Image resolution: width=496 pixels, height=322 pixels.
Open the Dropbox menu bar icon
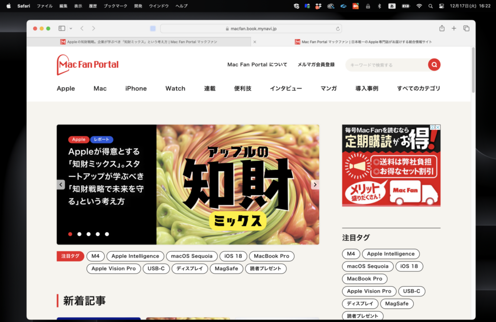click(x=319, y=6)
